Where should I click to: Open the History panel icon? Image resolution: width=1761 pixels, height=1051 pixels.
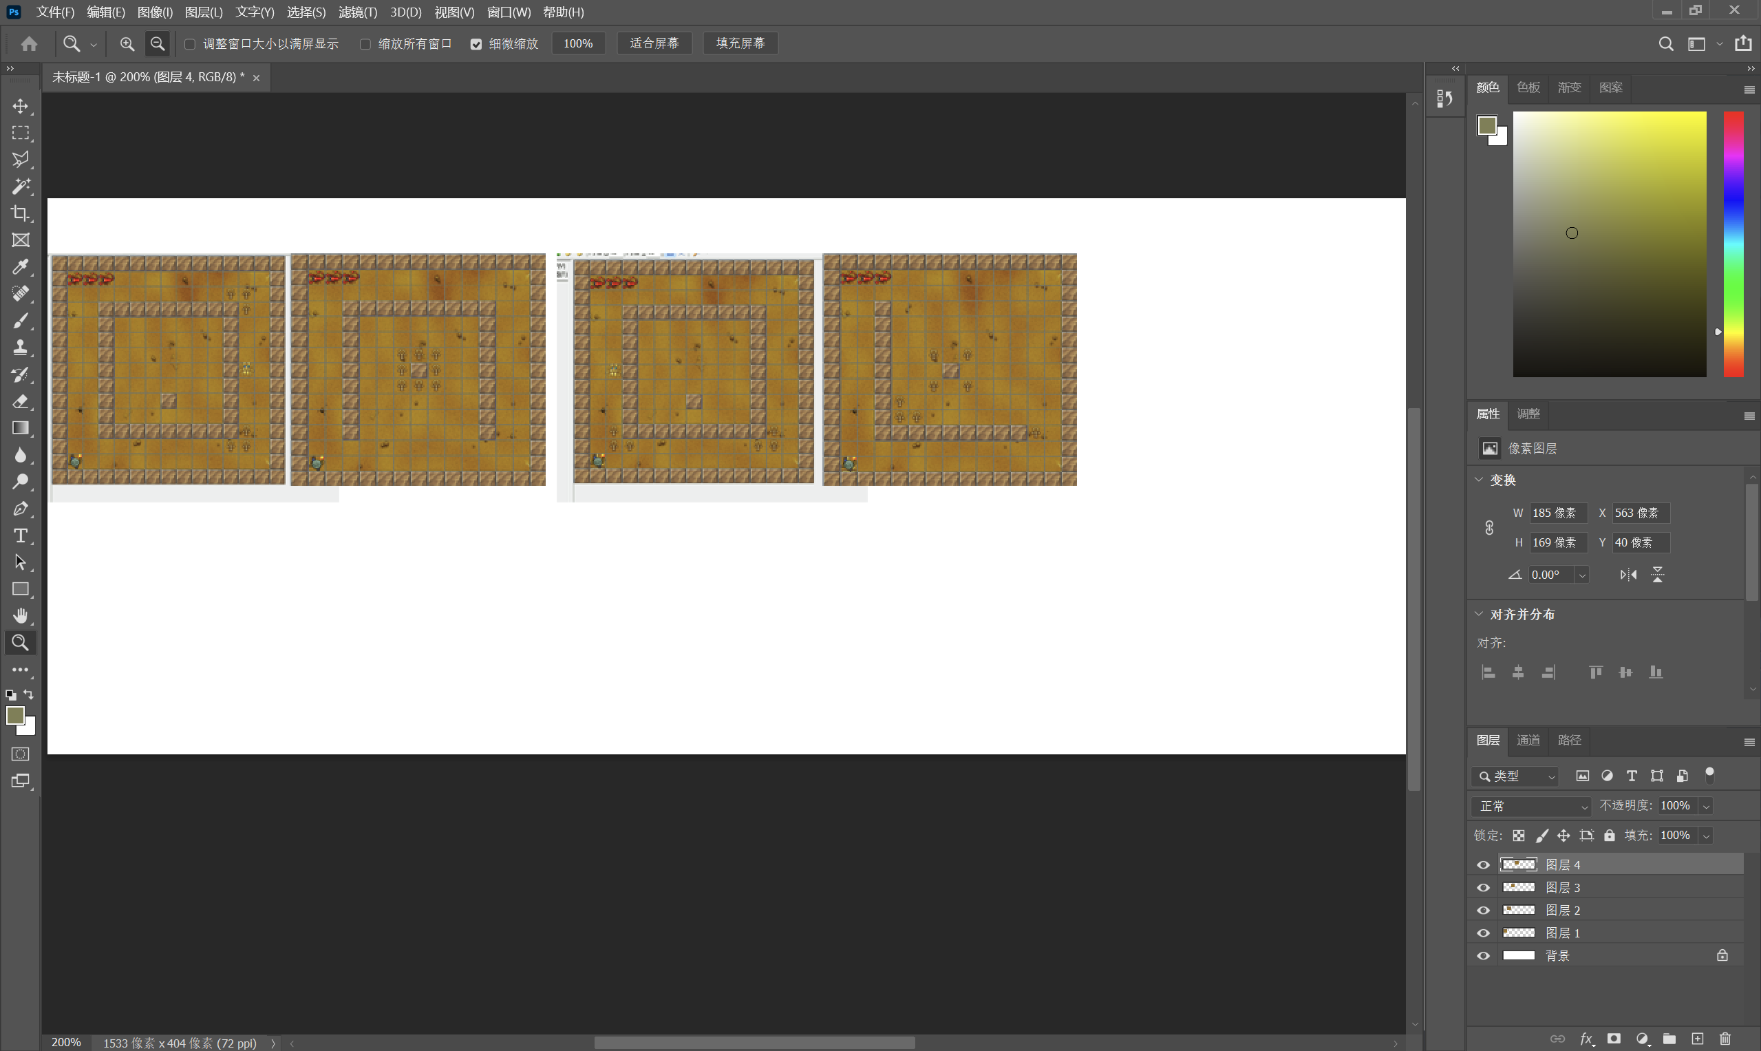[1444, 98]
